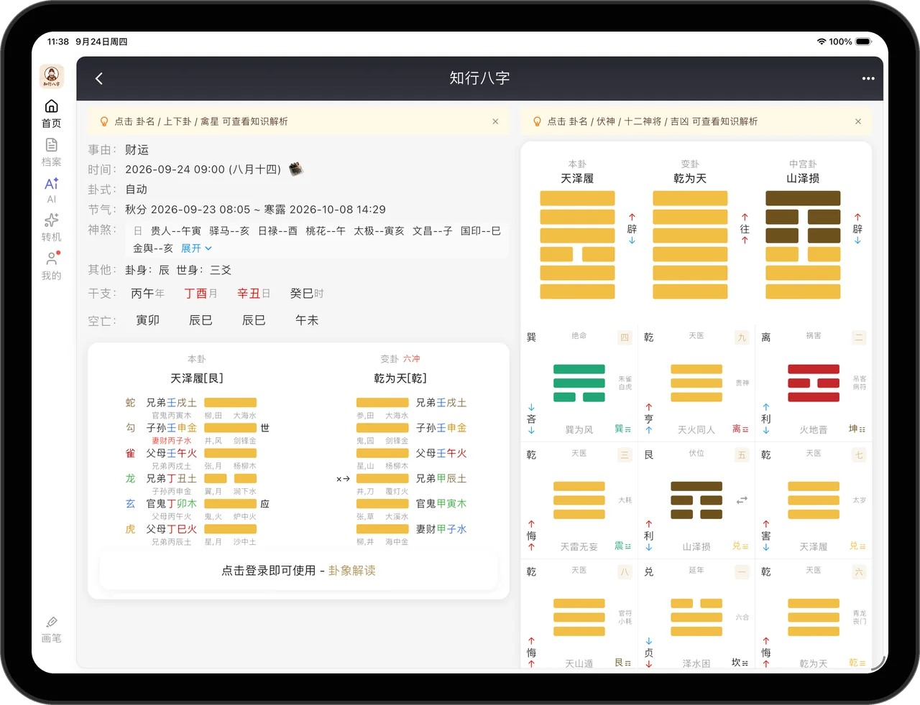This screenshot has width=920, height=705.
Task: Open the three-dot more menu
Action: tap(868, 78)
